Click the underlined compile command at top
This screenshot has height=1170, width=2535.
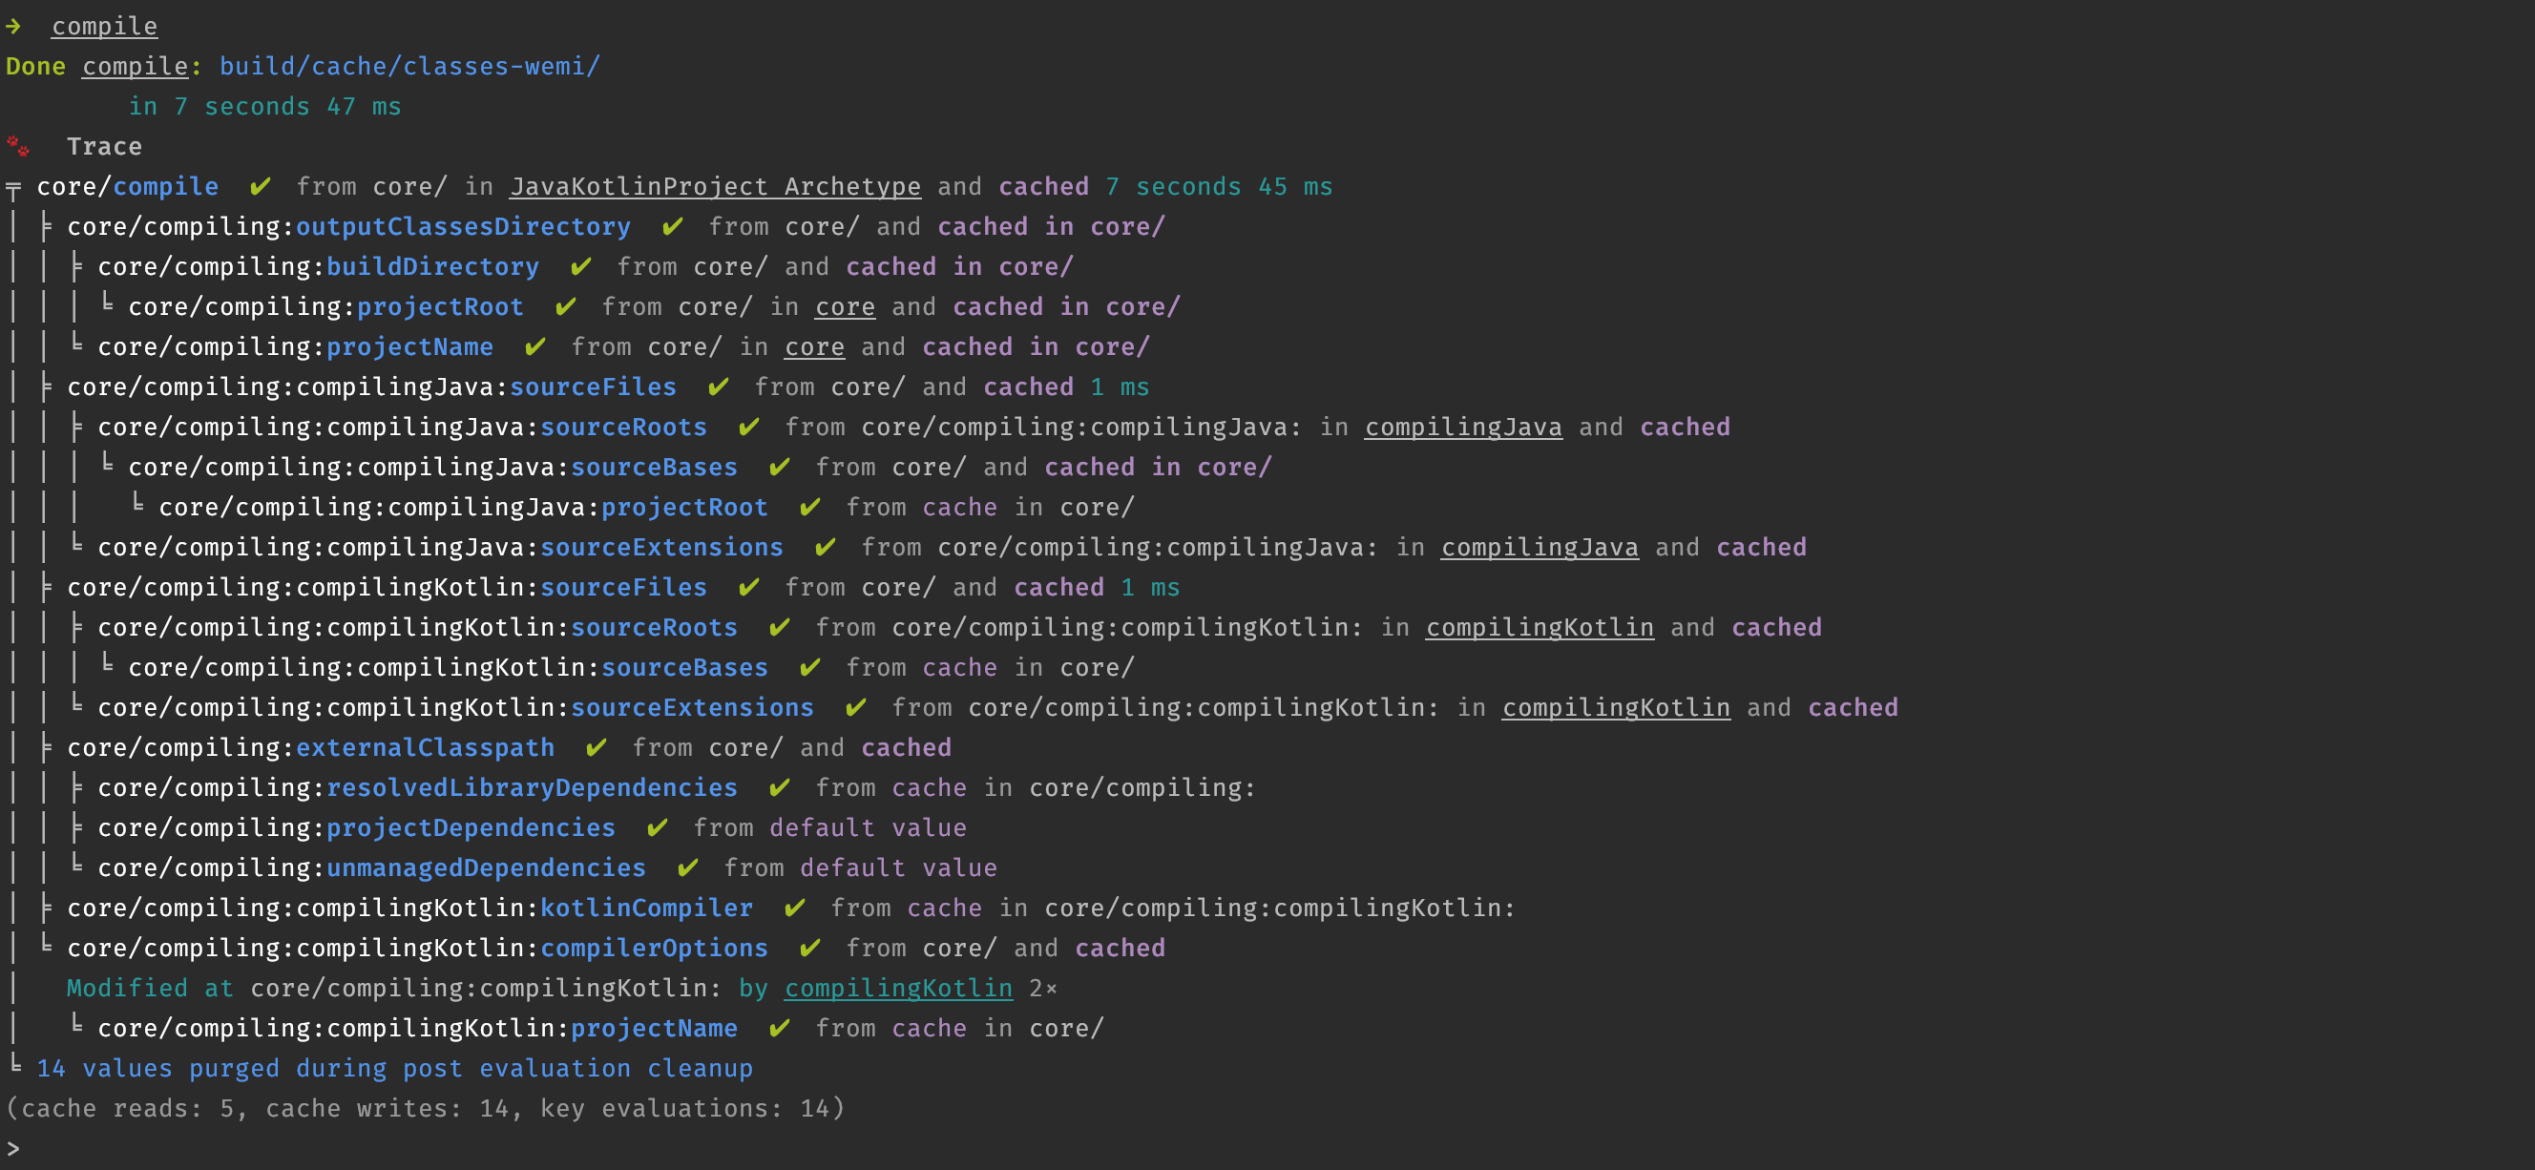[x=104, y=27]
